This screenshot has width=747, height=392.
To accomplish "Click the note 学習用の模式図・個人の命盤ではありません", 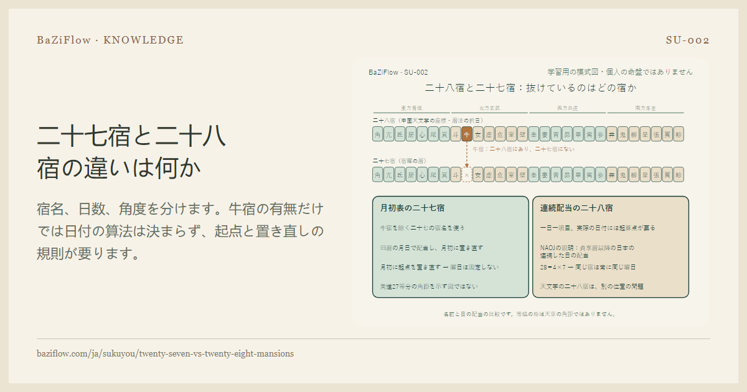I will coord(620,72).
